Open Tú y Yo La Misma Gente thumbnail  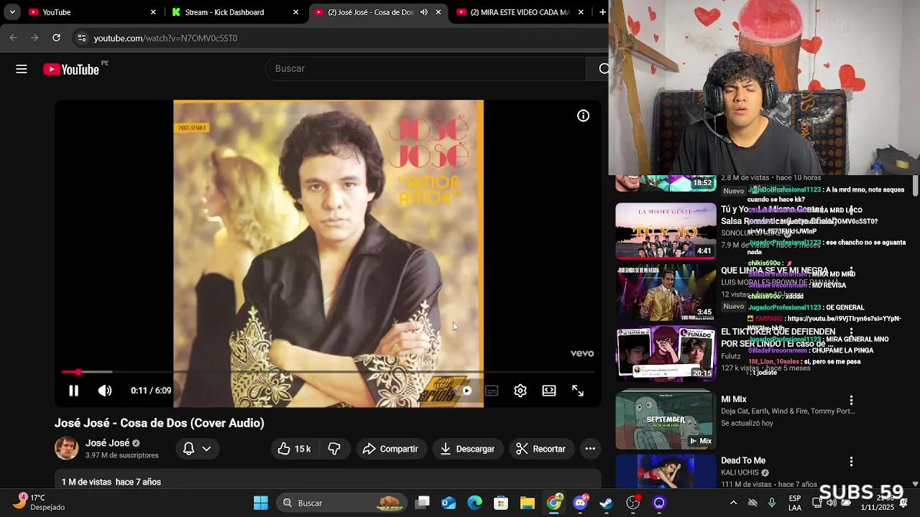click(x=666, y=231)
